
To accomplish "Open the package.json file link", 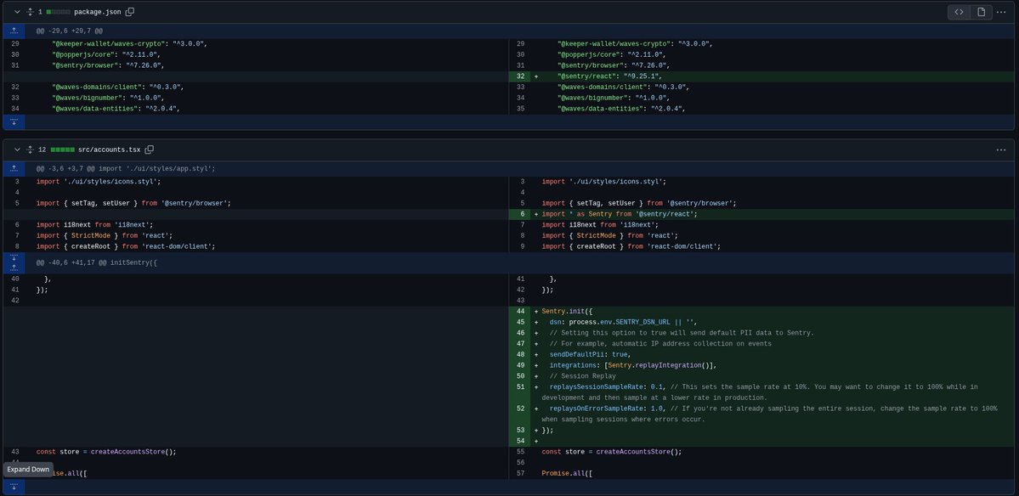I will (x=98, y=12).
